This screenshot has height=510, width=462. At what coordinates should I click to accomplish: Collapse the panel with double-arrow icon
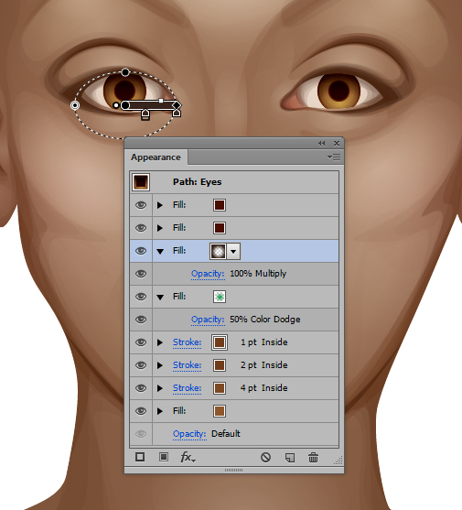pos(322,143)
